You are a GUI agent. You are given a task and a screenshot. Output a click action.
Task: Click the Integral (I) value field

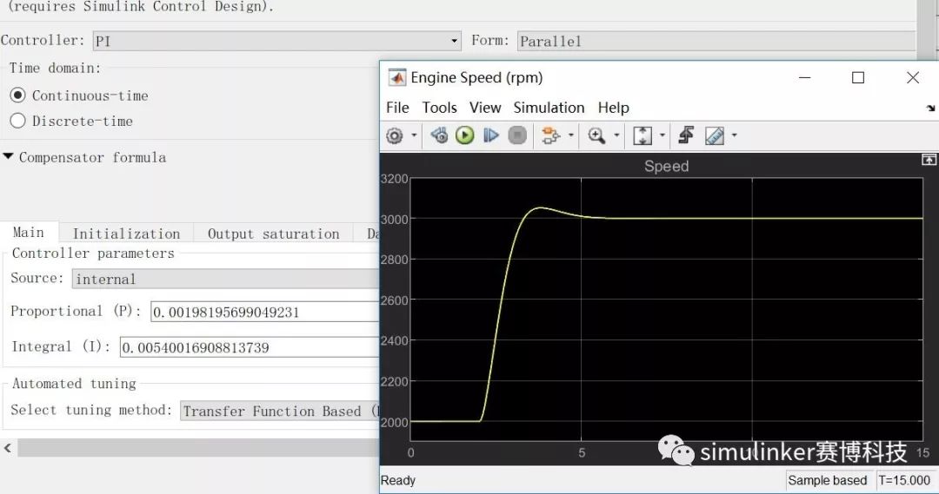(x=250, y=347)
